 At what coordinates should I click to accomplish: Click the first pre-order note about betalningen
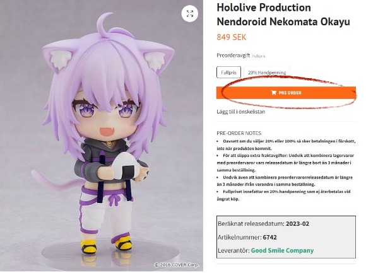click(x=286, y=145)
